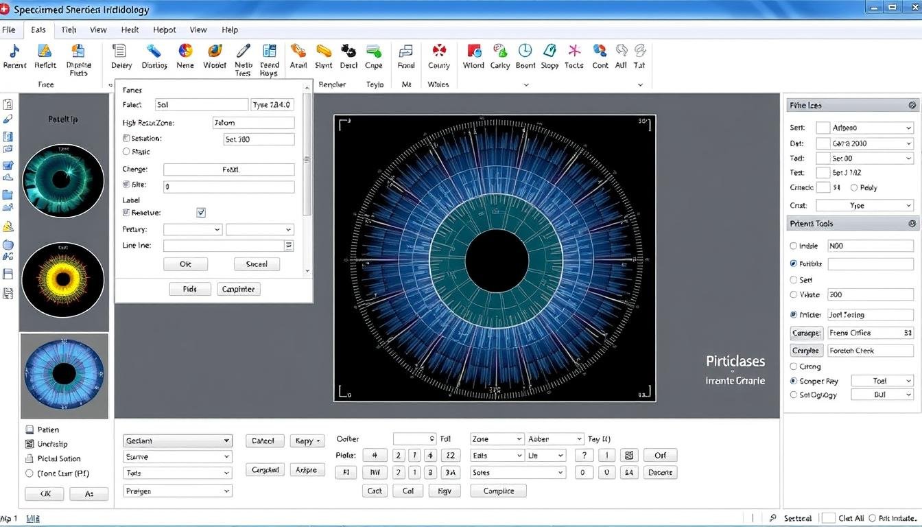Click the Woodel globe icon
The image size is (922, 527).
pos(215,51)
